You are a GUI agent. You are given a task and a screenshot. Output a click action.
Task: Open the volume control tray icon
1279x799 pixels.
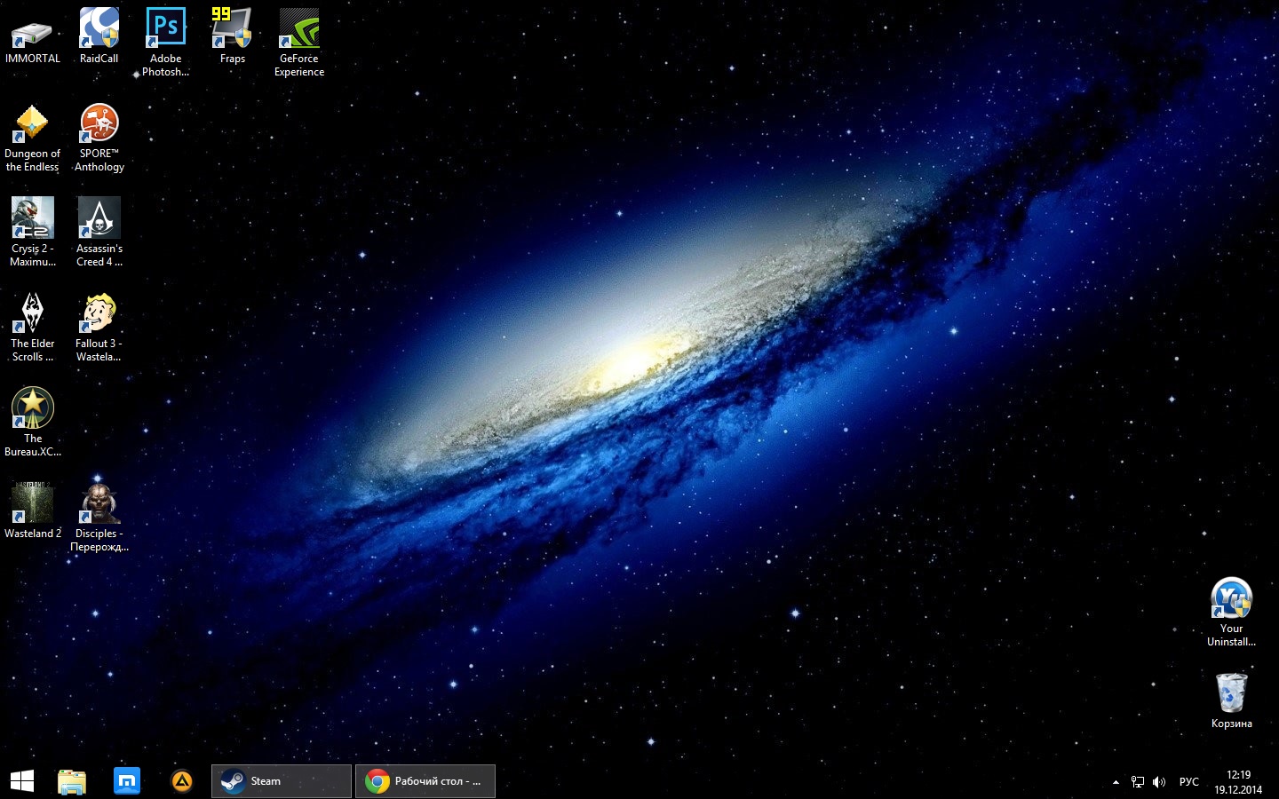tap(1159, 782)
